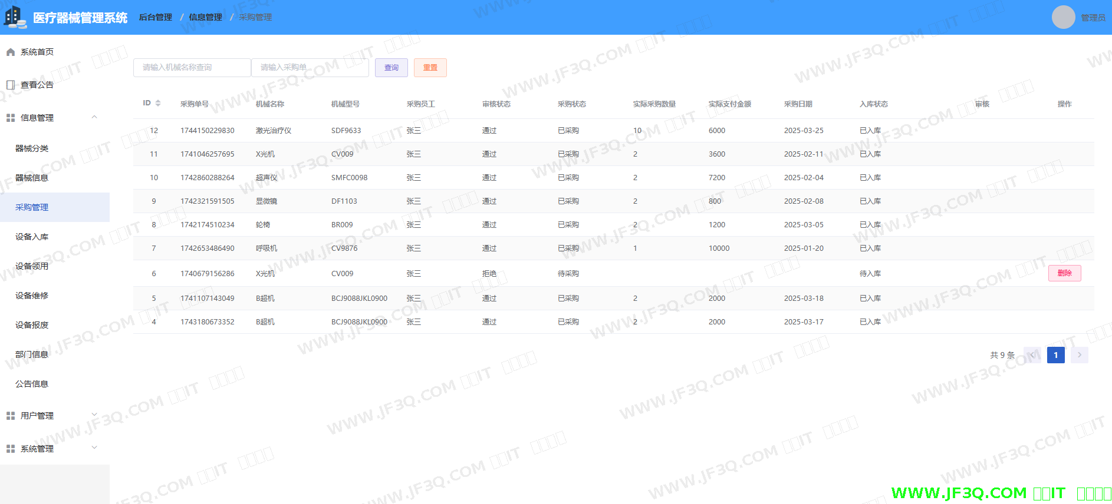Navigate to 信息管理 in the breadcrumb

(x=205, y=17)
